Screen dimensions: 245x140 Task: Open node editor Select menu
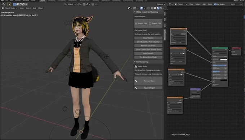(x=198, y=4)
